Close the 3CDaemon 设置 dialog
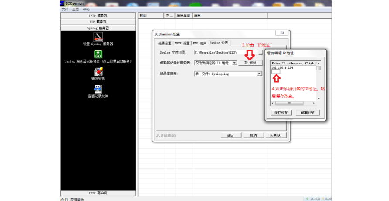389x201 pixels. pyautogui.click(x=282, y=33)
